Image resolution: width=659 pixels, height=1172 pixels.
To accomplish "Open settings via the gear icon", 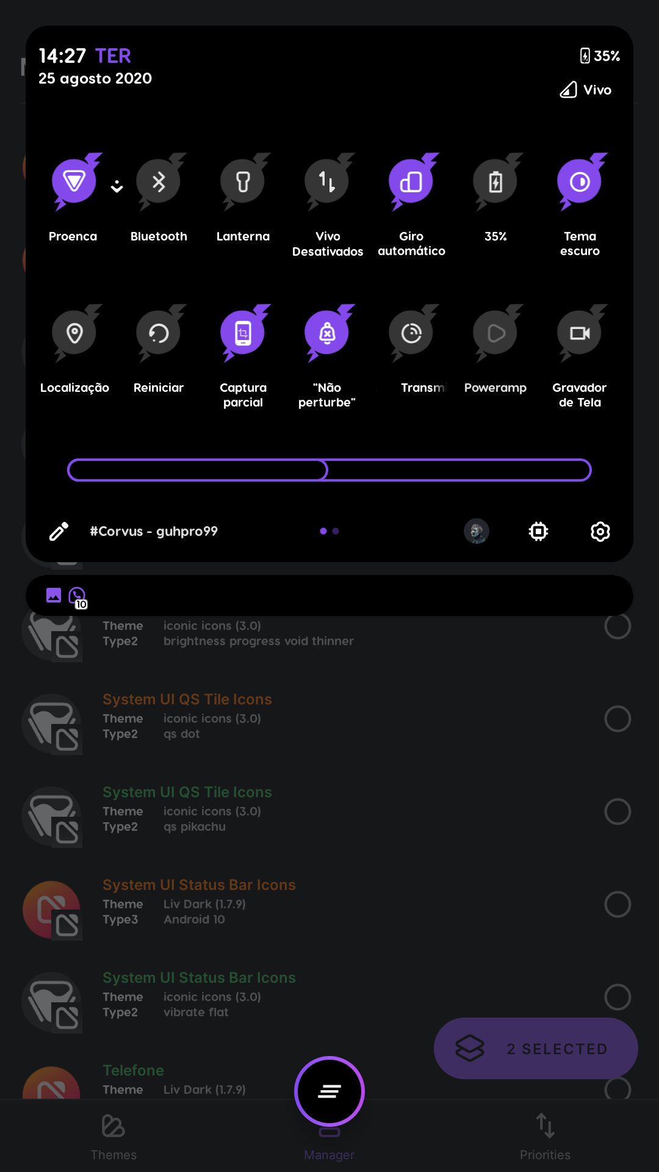I will (x=600, y=532).
